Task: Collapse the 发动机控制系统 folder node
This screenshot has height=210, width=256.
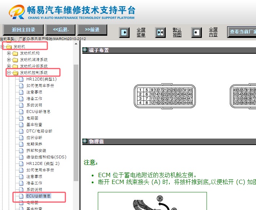Action: [x=9, y=73]
